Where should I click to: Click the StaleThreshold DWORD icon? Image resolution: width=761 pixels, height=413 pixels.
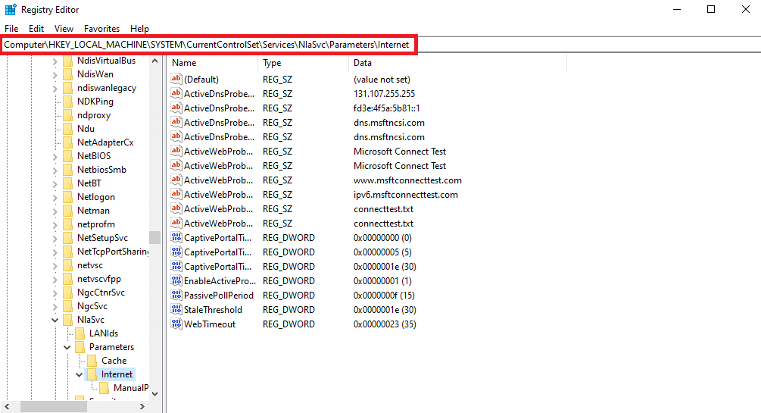pyautogui.click(x=176, y=309)
